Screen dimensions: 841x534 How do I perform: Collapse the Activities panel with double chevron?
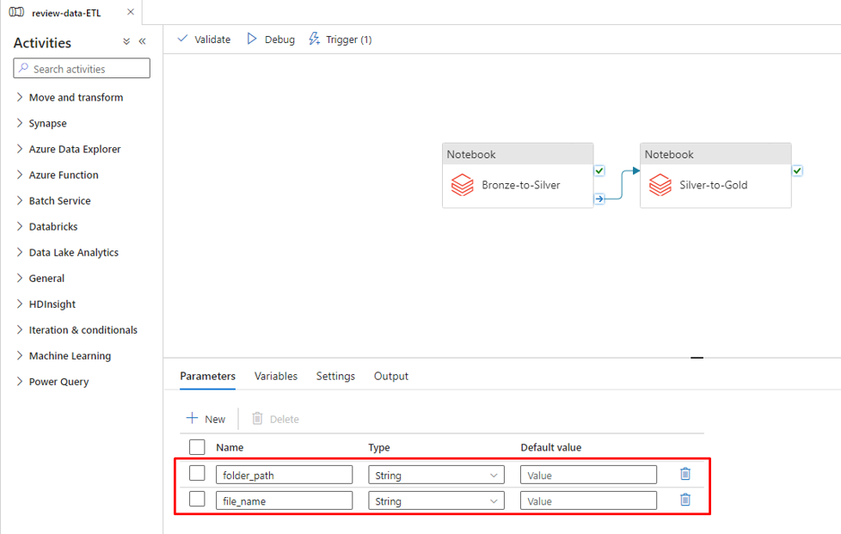(143, 41)
